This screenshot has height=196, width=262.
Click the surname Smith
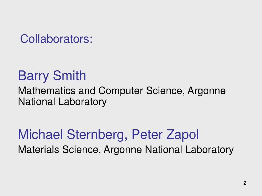(x=69, y=76)
